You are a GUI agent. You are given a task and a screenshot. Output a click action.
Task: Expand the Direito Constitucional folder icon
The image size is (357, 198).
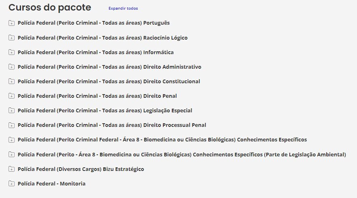click(x=11, y=82)
